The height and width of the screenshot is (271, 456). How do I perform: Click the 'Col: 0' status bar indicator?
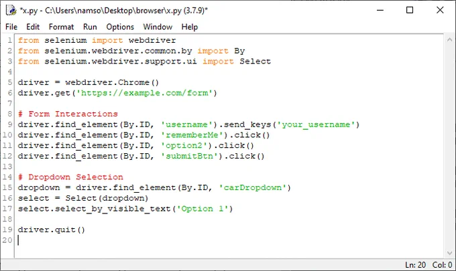(x=442, y=265)
